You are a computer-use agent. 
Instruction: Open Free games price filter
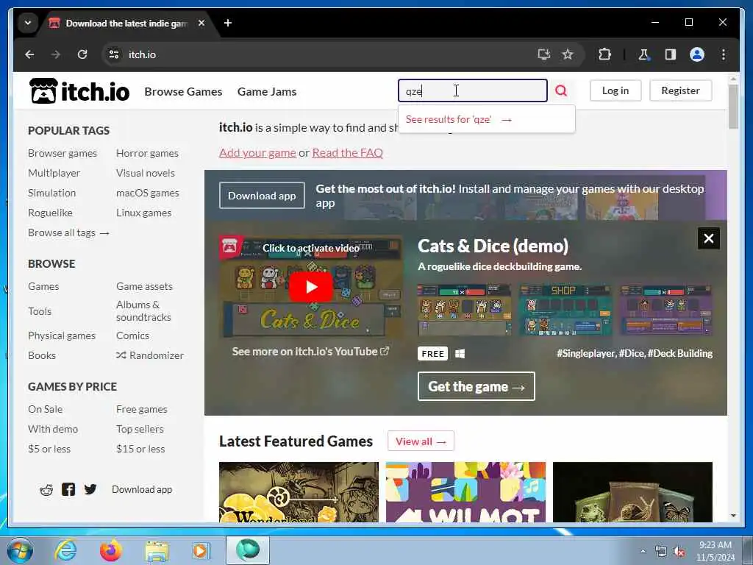142,409
